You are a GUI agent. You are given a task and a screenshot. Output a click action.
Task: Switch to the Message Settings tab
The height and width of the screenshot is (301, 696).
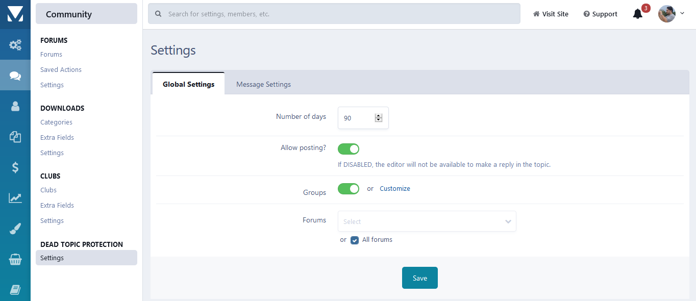pos(263,84)
